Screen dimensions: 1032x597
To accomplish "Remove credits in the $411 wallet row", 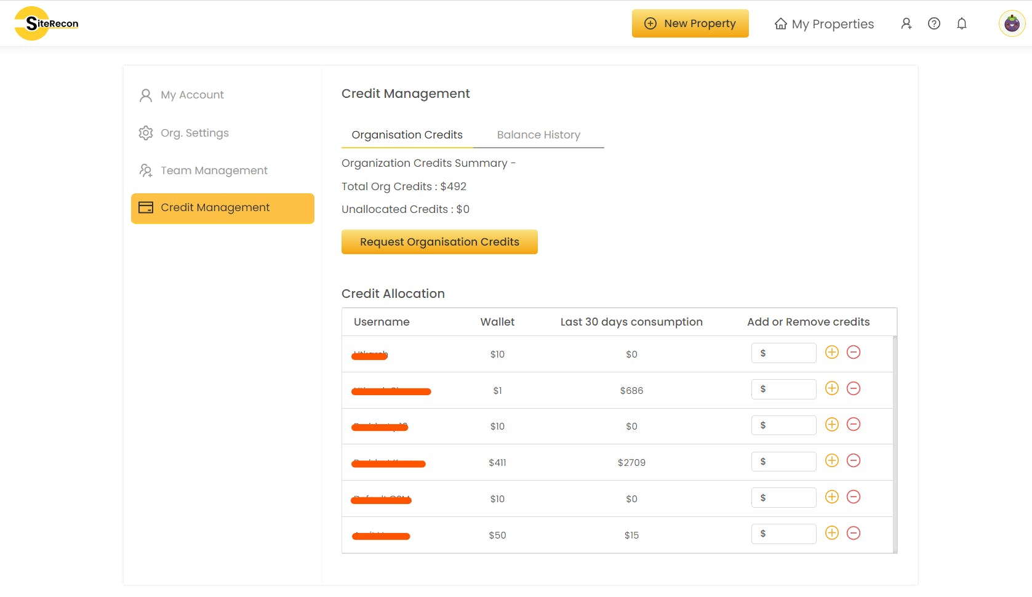I will click(854, 460).
